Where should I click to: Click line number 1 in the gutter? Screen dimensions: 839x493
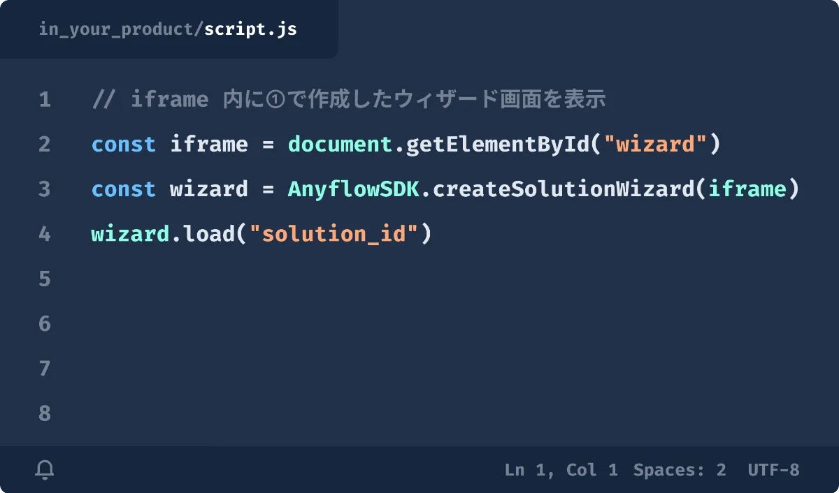[x=45, y=100]
